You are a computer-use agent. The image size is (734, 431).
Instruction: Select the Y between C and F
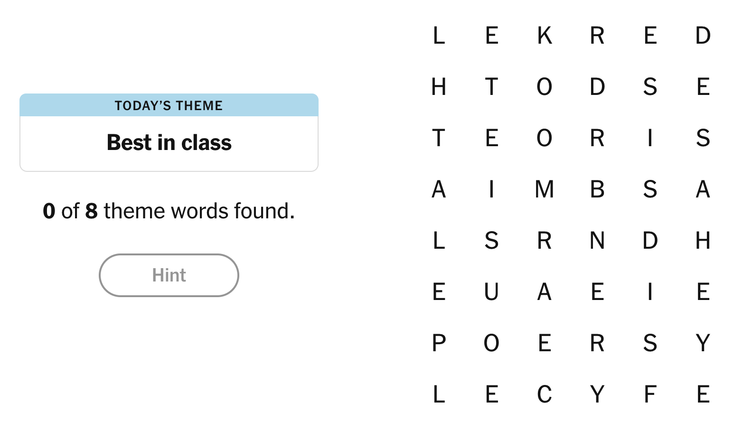tap(597, 394)
